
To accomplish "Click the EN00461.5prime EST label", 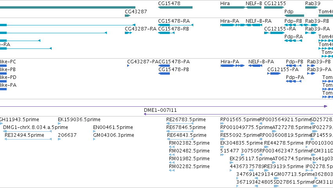I will coord(113,127).
